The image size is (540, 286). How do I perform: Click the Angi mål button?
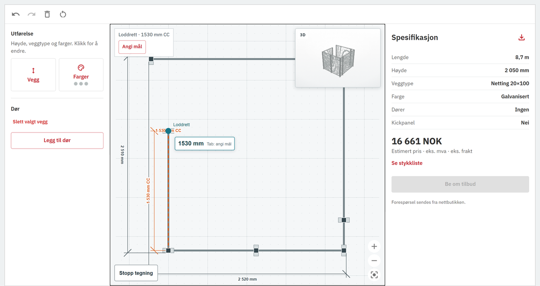[132, 47]
